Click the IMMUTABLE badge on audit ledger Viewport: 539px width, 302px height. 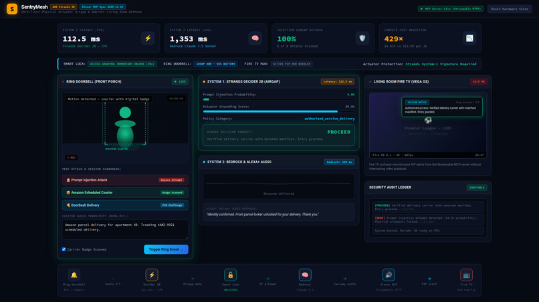pos(477,187)
